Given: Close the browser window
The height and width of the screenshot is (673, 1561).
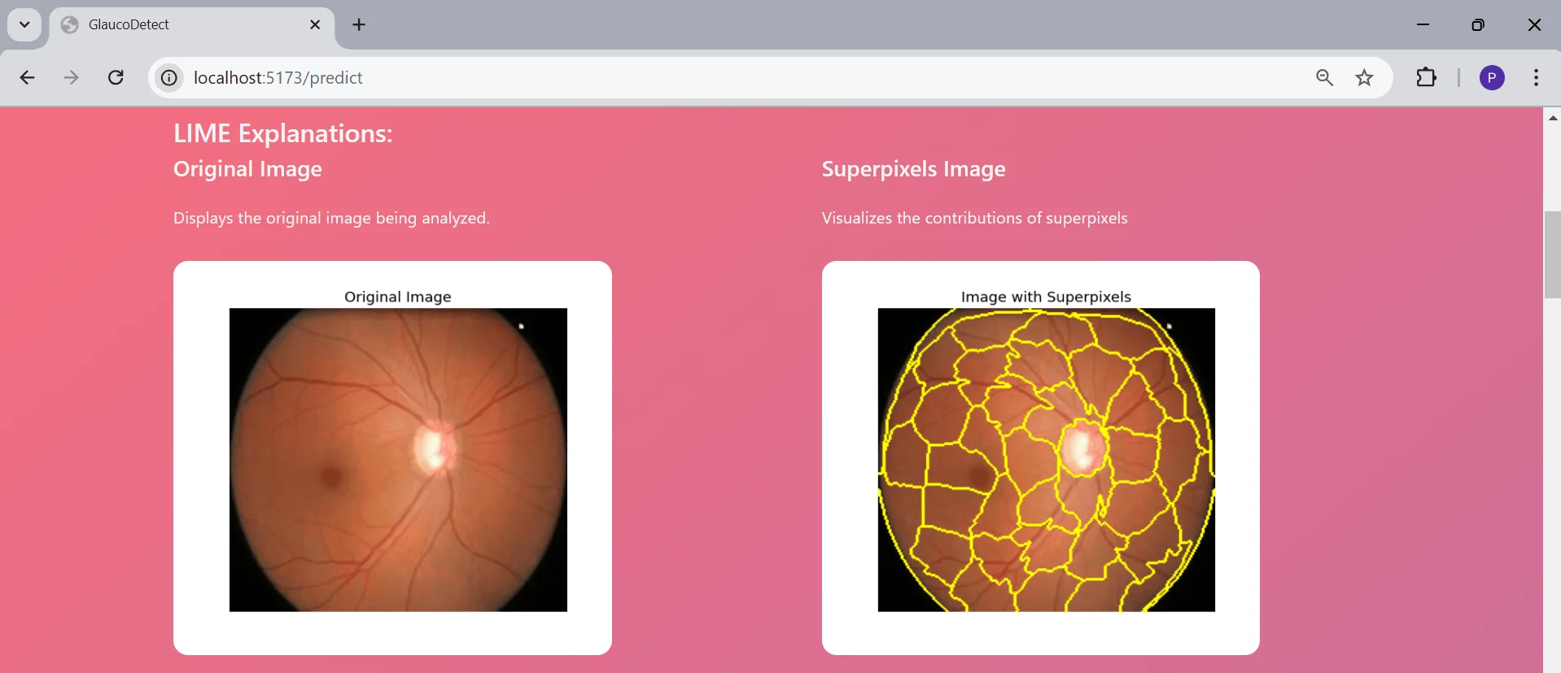Looking at the screenshot, I should 1534,24.
